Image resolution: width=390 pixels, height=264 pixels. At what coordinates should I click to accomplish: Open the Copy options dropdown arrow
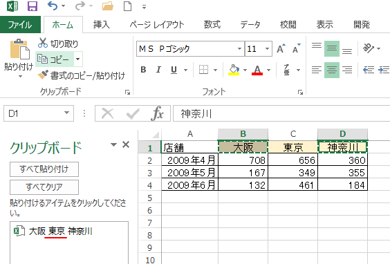pos(78,59)
